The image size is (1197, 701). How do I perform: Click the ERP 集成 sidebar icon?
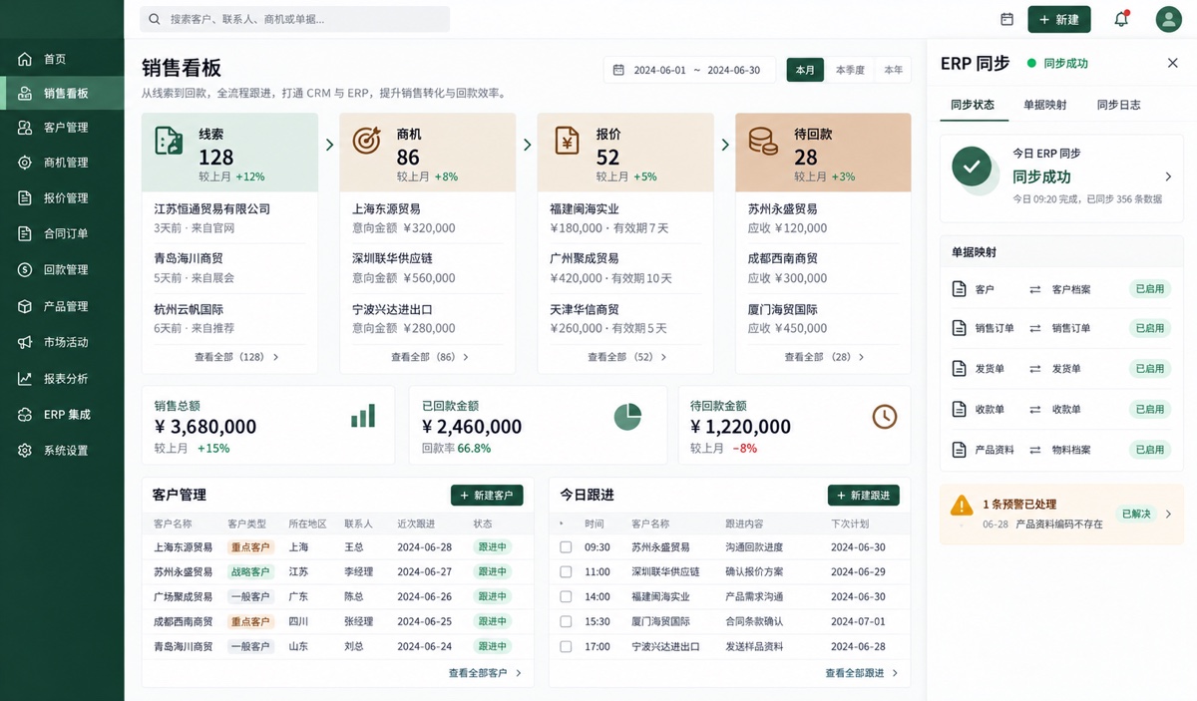(25, 415)
